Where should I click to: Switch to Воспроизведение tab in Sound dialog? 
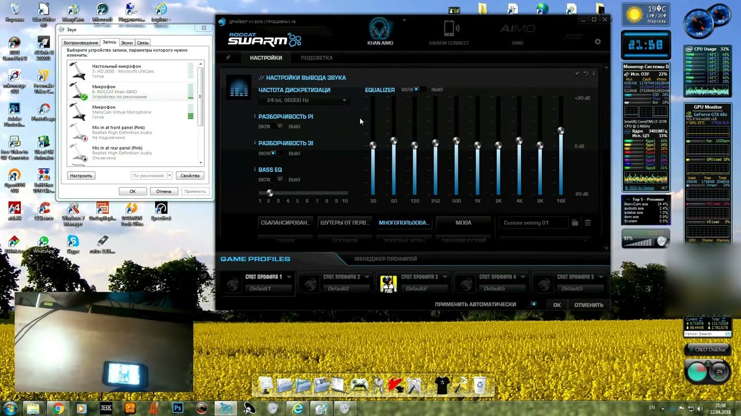pyautogui.click(x=80, y=43)
